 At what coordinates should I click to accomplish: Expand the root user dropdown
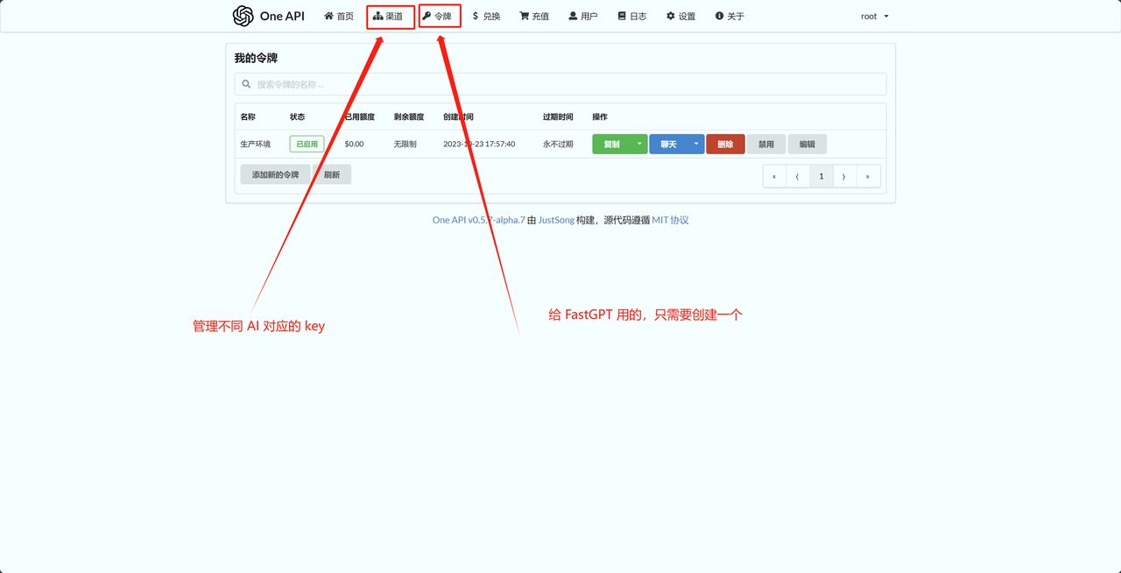pos(874,16)
